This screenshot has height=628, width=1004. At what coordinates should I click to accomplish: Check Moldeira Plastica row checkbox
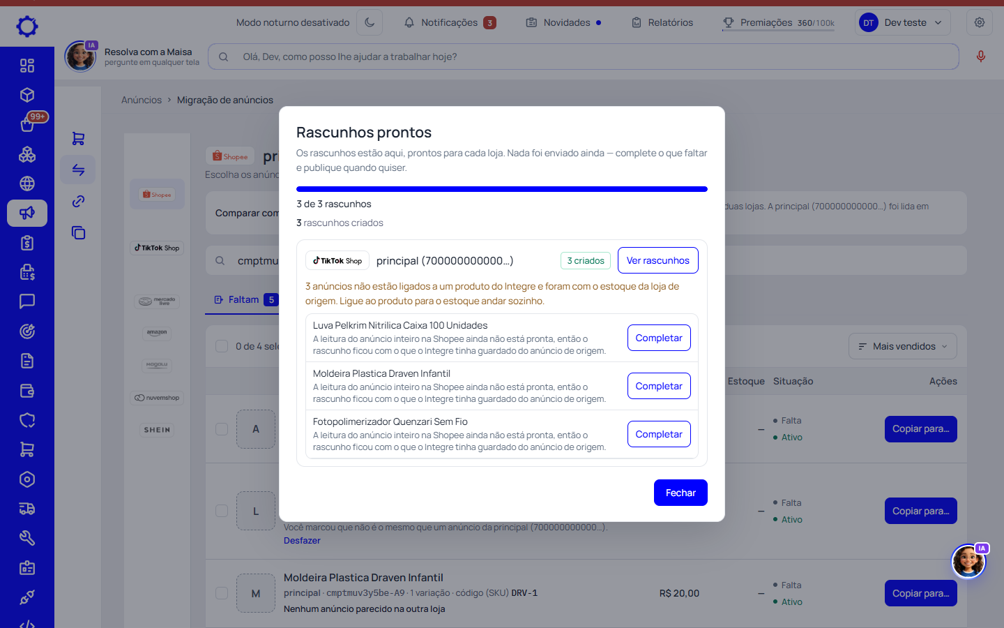pos(222,593)
